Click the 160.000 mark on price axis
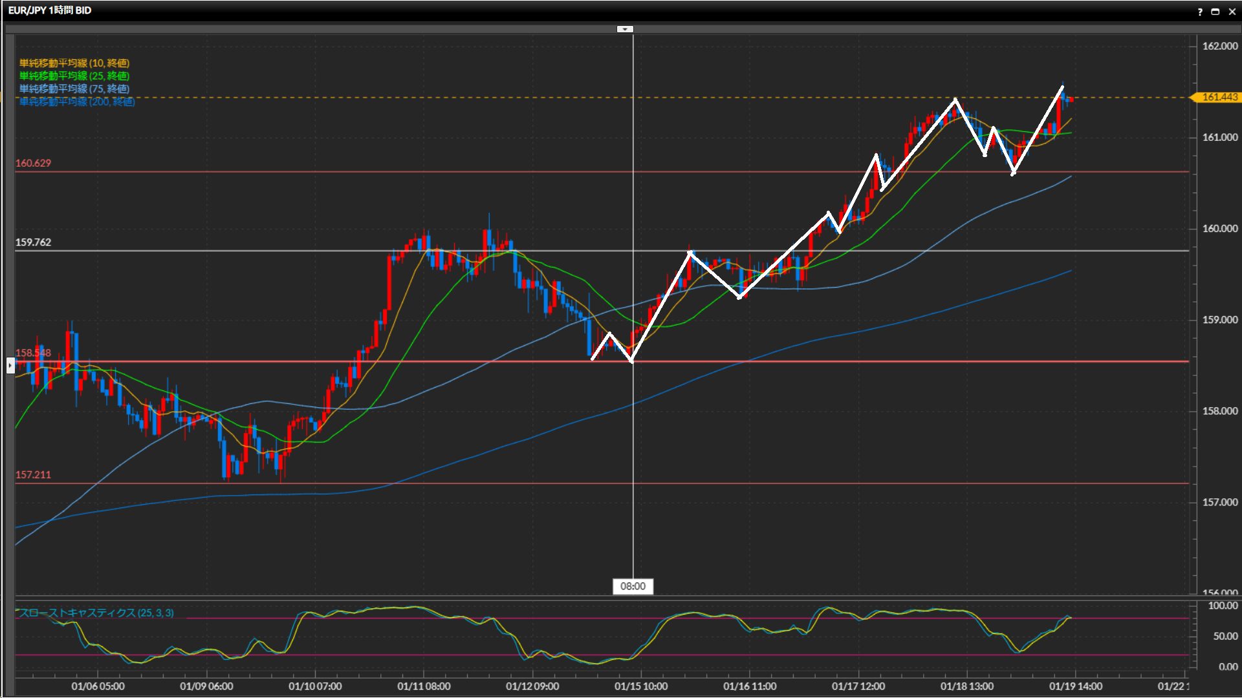The height and width of the screenshot is (698, 1242). (x=1219, y=228)
